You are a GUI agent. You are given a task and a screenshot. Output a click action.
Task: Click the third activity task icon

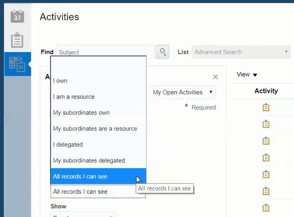point(266,141)
